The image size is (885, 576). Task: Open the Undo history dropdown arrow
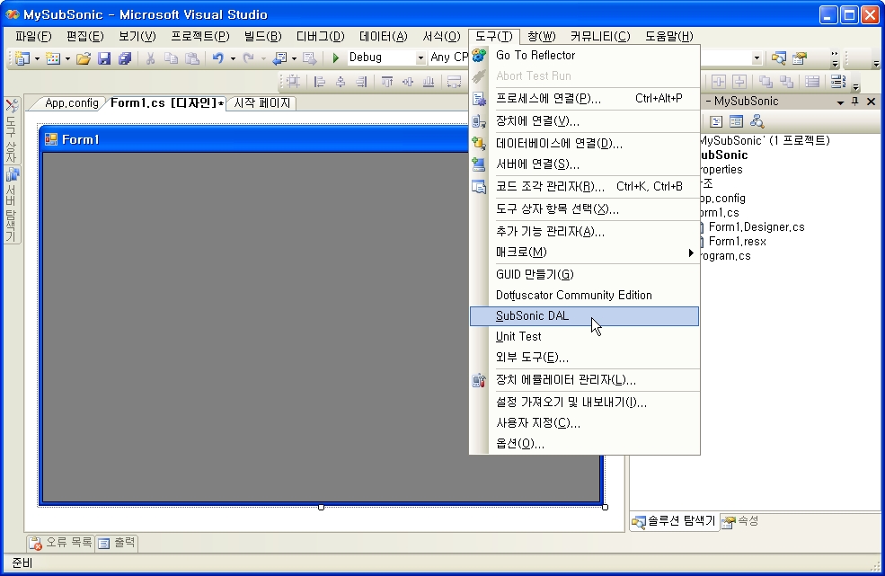point(233,58)
